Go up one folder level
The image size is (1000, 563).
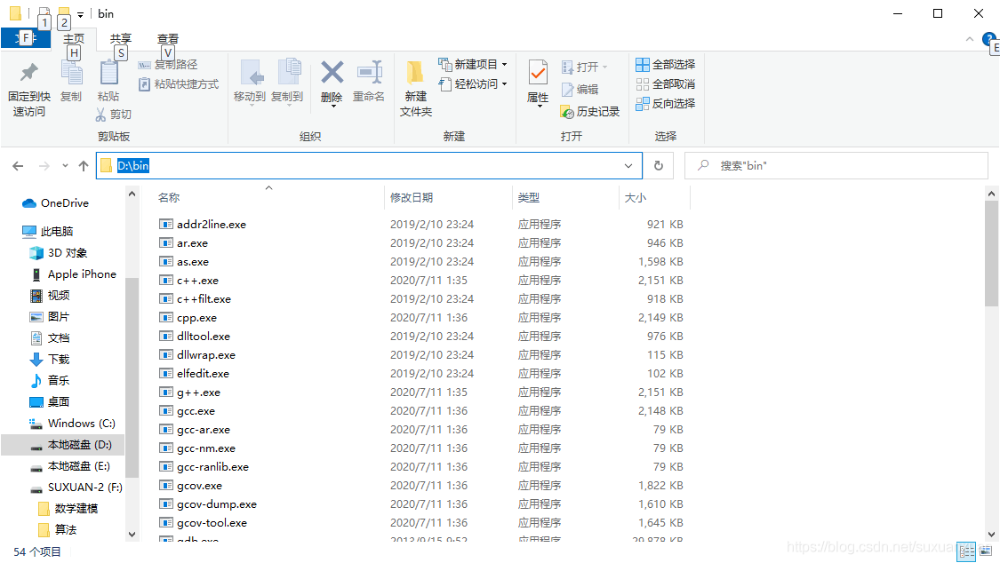[x=84, y=166]
